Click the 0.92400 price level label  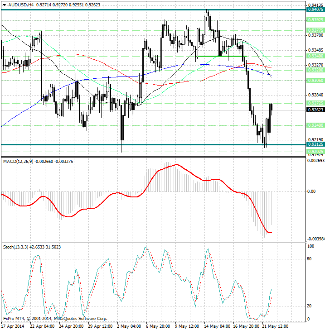click(x=315, y=125)
